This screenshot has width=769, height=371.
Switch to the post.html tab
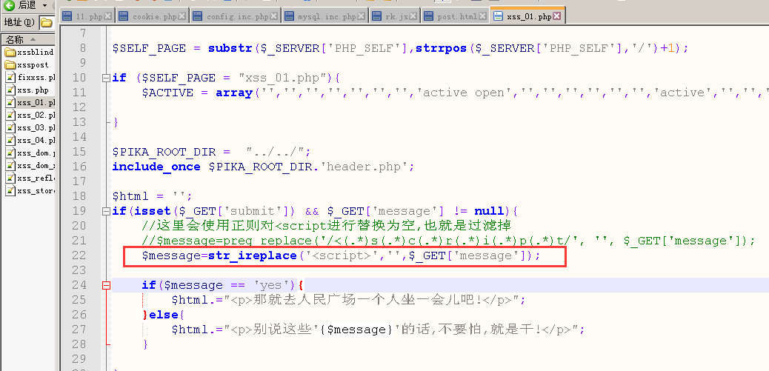(457, 16)
